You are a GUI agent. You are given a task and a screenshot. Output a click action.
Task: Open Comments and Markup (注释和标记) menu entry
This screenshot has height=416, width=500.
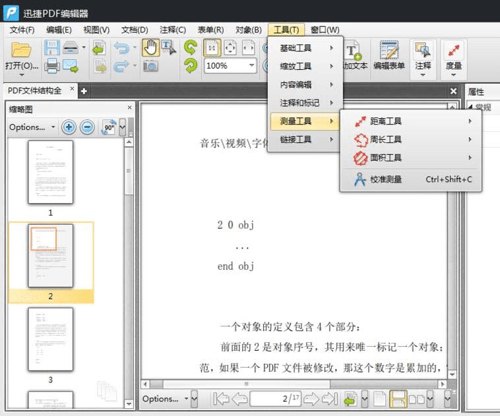pyautogui.click(x=305, y=103)
